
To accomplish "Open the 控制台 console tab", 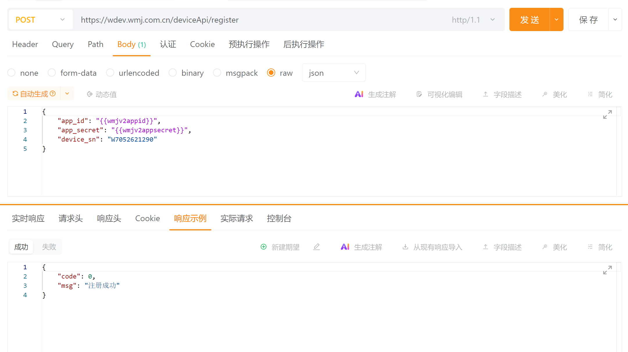I will (279, 219).
